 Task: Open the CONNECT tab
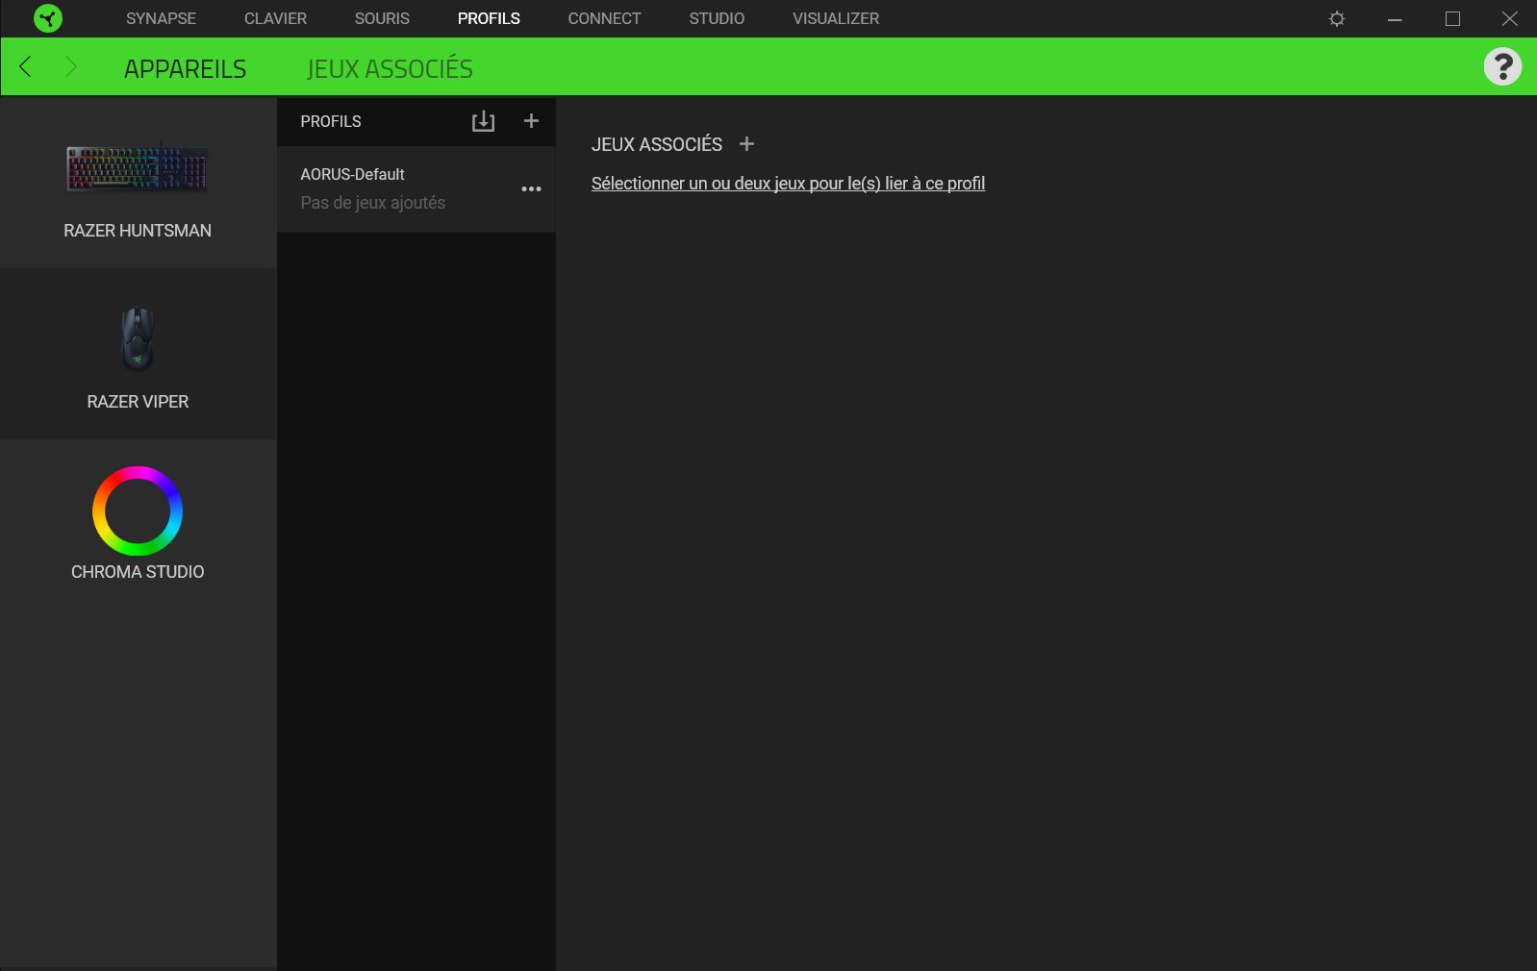point(604,18)
